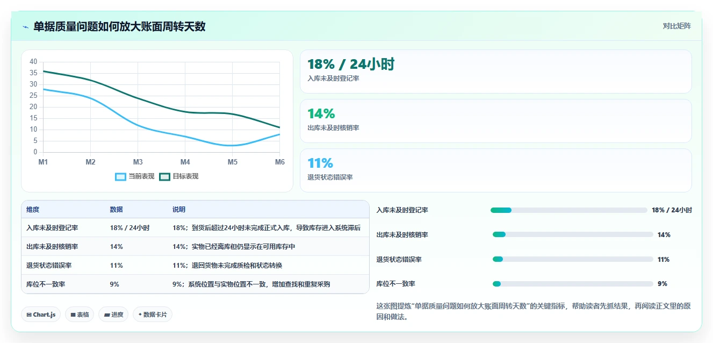Click description starting 到货后超过24小时
The height and width of the screenshot is (343, 713).
point(267,228)
